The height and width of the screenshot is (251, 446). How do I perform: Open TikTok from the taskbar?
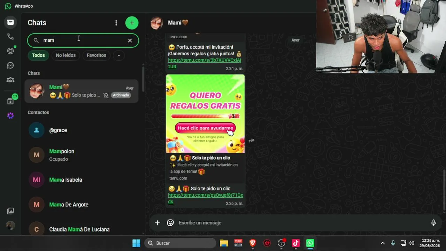(296, 243)
